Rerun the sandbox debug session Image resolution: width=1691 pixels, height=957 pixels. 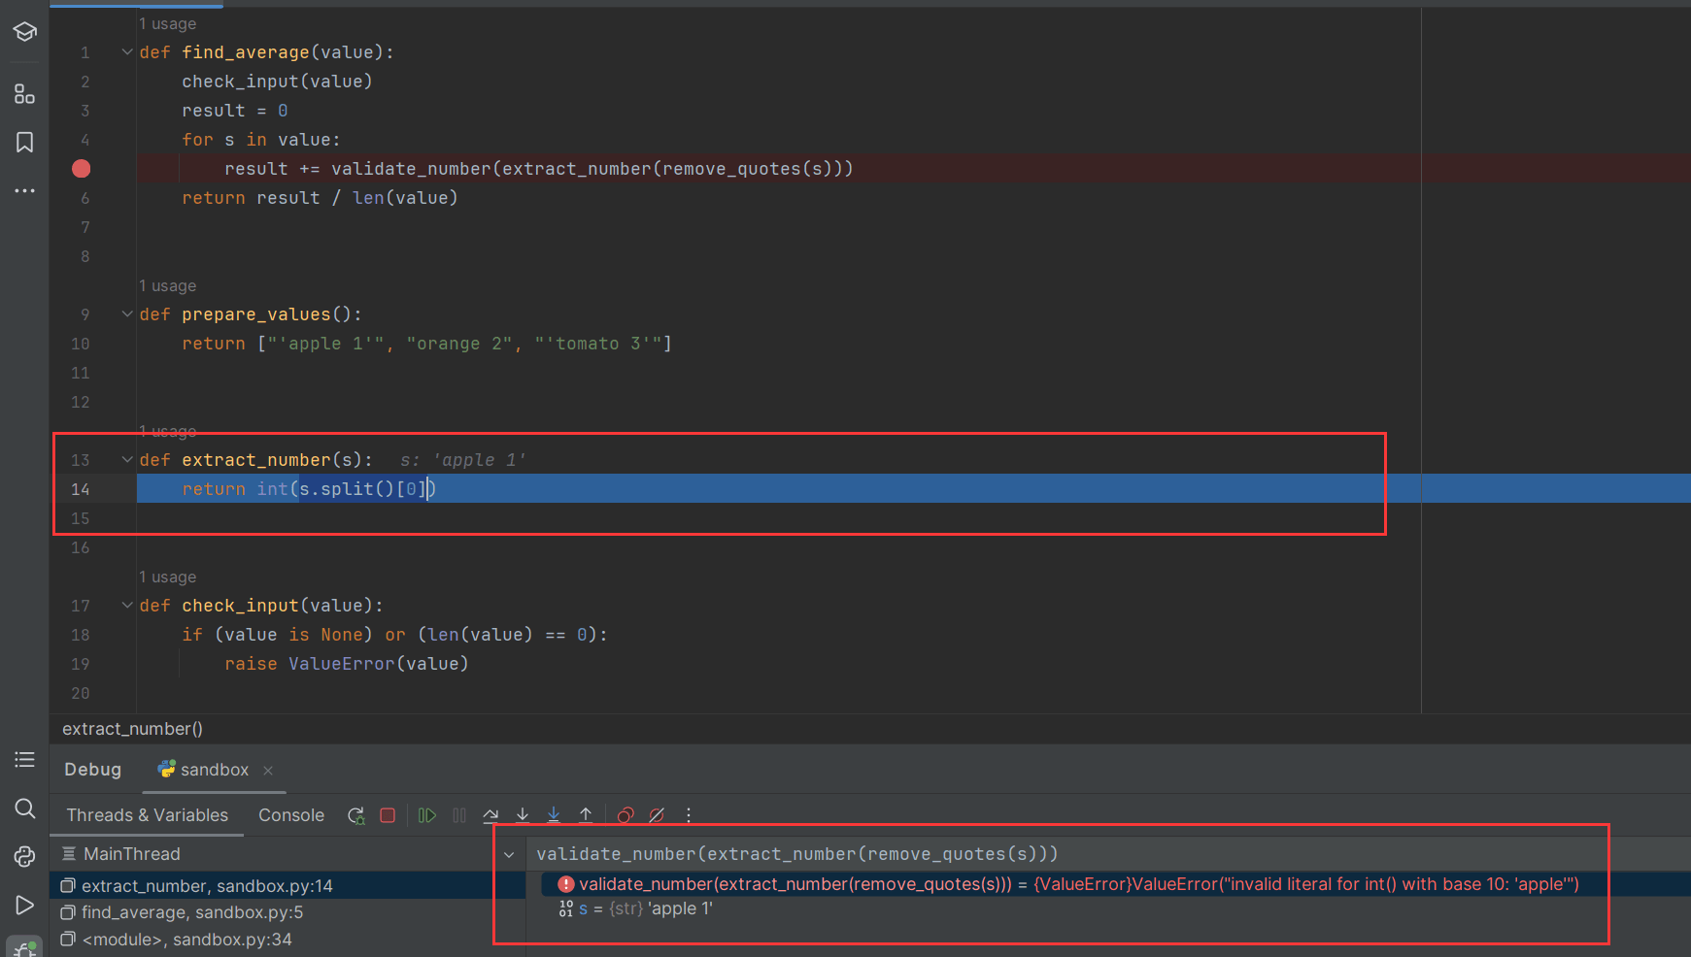[356, 815]
